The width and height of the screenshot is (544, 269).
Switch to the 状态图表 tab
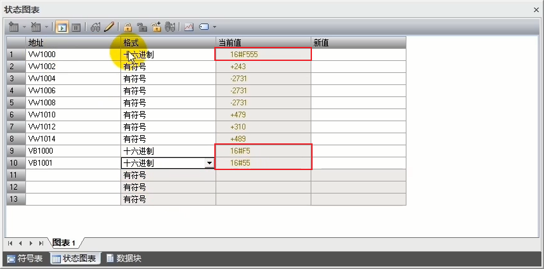pos(75,259)
